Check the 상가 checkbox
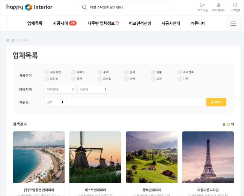This screenshot has height=196, width=244. tap(73, 79)
